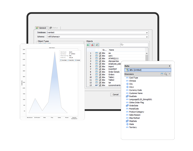Click the table icon in row ATARIQ111
The height and width of the screenshot is (151, 193).
click(x=96, y=59)
